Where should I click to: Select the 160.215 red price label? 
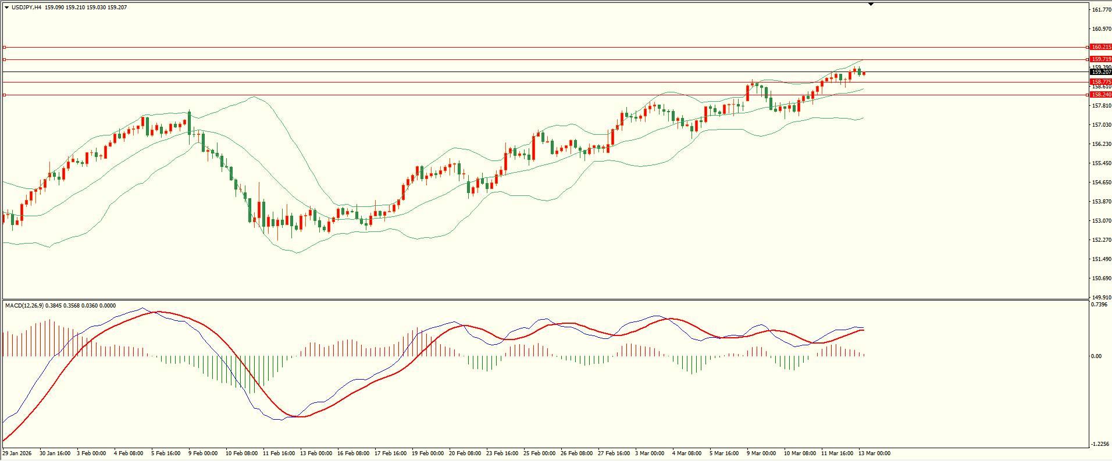pyautogui.click(x=1101, y=47)
